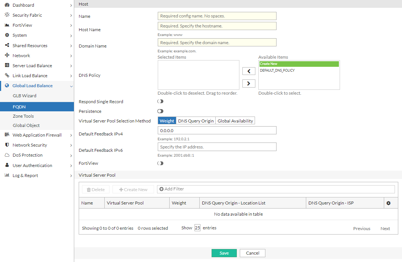This screenshot has width=402, height=262.
Task: Expand the Log & Report menu
Action: click(25, 176)
